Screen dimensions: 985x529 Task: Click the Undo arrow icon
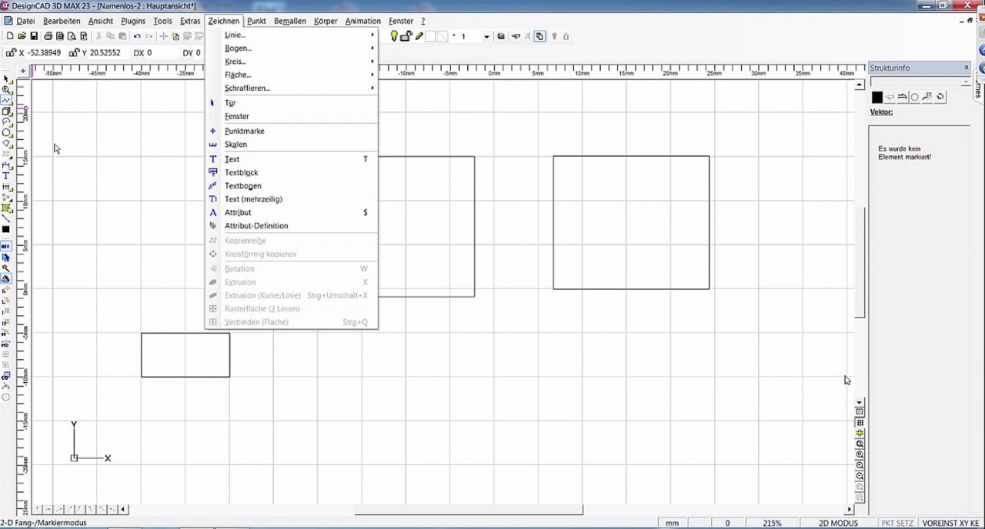point(136,36)
